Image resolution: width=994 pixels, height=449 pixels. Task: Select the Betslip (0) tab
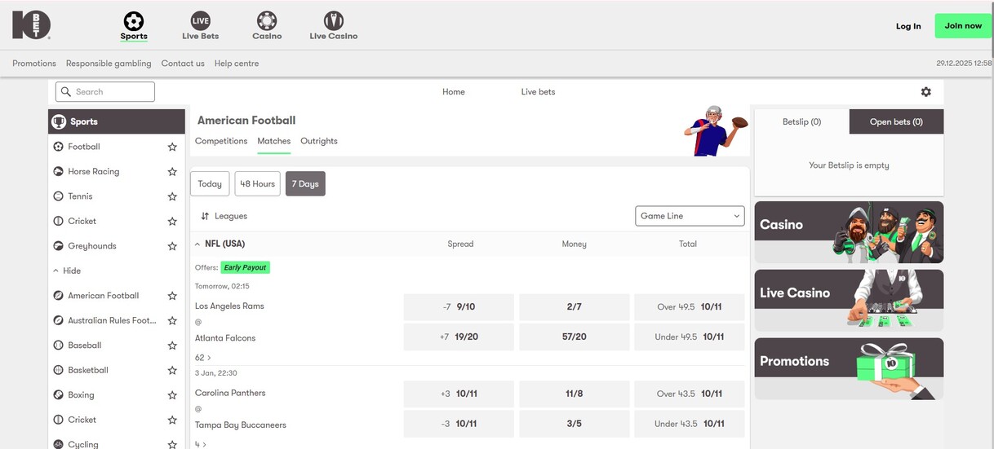click(801, 121)
